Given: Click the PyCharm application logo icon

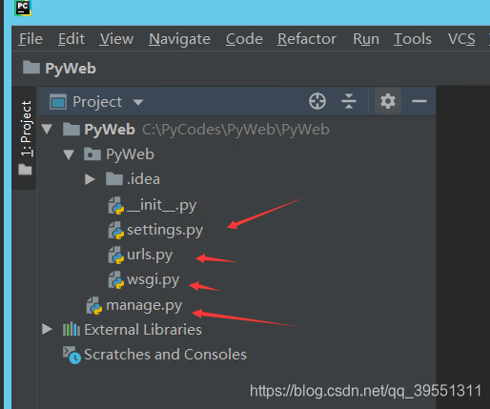Looking at the screenshot, I should tap(23, 8).
